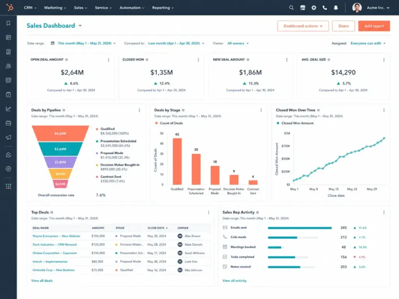Expand the Acme Inc. account dropdown
Screen dimensions: 399x299
tap(378, 8)
